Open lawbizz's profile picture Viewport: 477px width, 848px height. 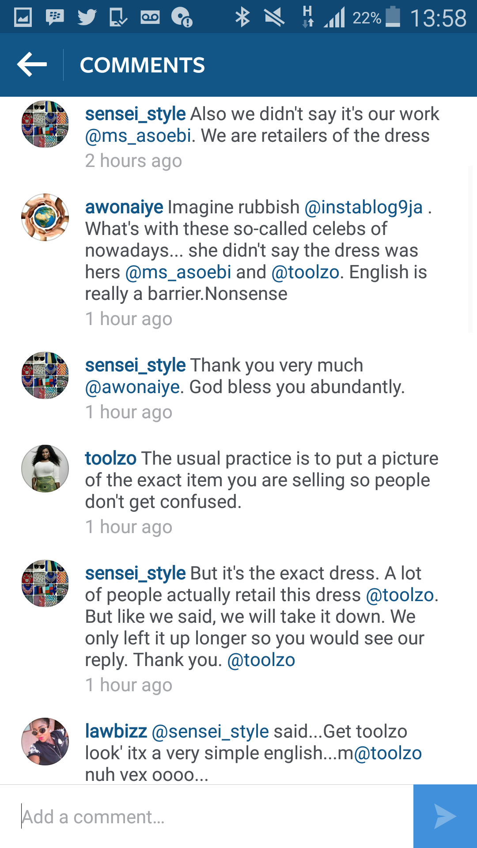click(45, 742)
